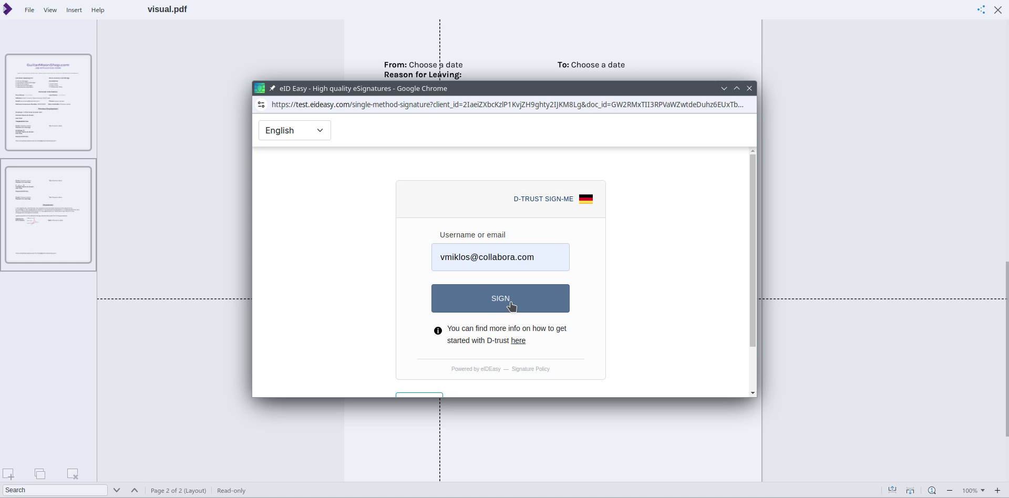
Task: Reset zoom with magnifier icon
Action: pyautogui.click(x=932, y=490)
